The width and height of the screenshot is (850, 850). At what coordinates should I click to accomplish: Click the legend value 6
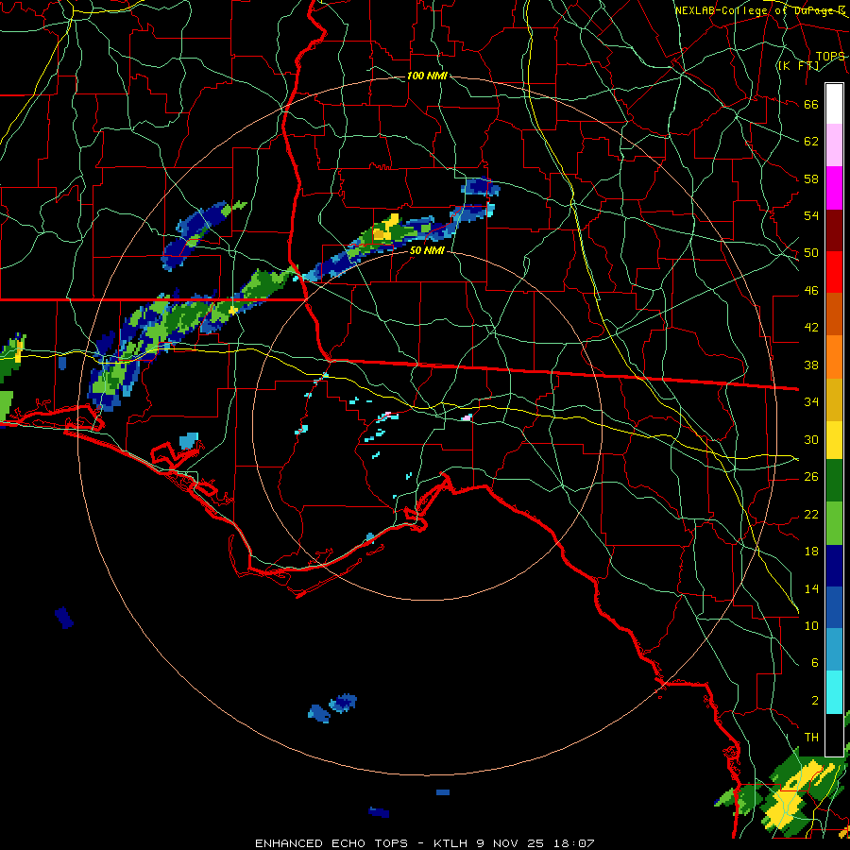[814, 662]
